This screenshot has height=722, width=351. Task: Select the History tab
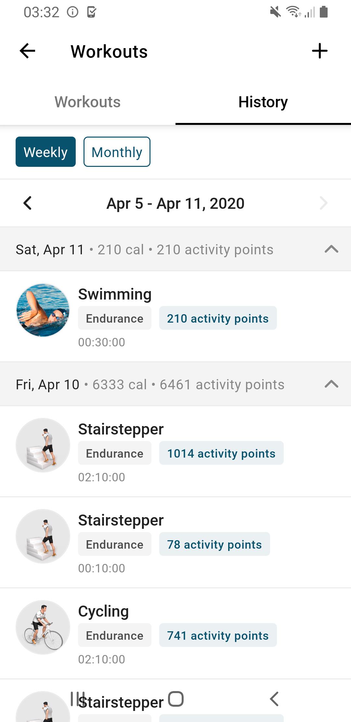coord(263,102)
